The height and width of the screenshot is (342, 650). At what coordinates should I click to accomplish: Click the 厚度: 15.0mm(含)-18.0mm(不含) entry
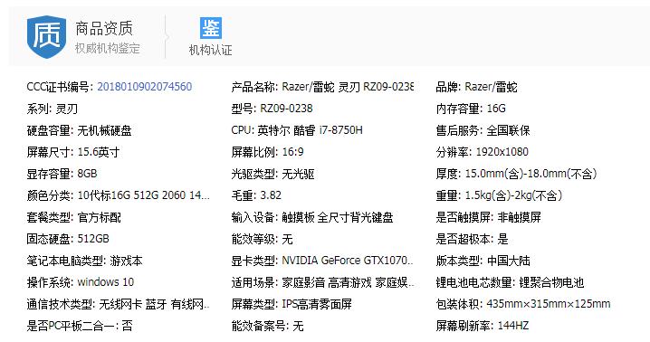pyautogui.click(x=517, y=174)
